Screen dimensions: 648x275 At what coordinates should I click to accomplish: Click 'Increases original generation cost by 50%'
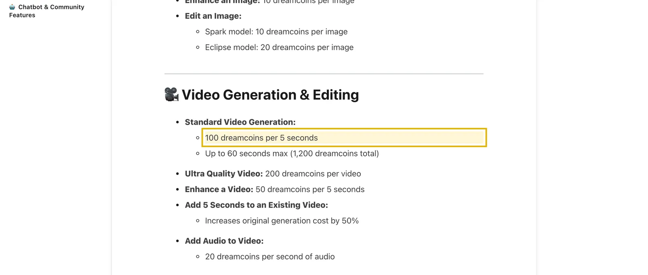pos(282,221)
